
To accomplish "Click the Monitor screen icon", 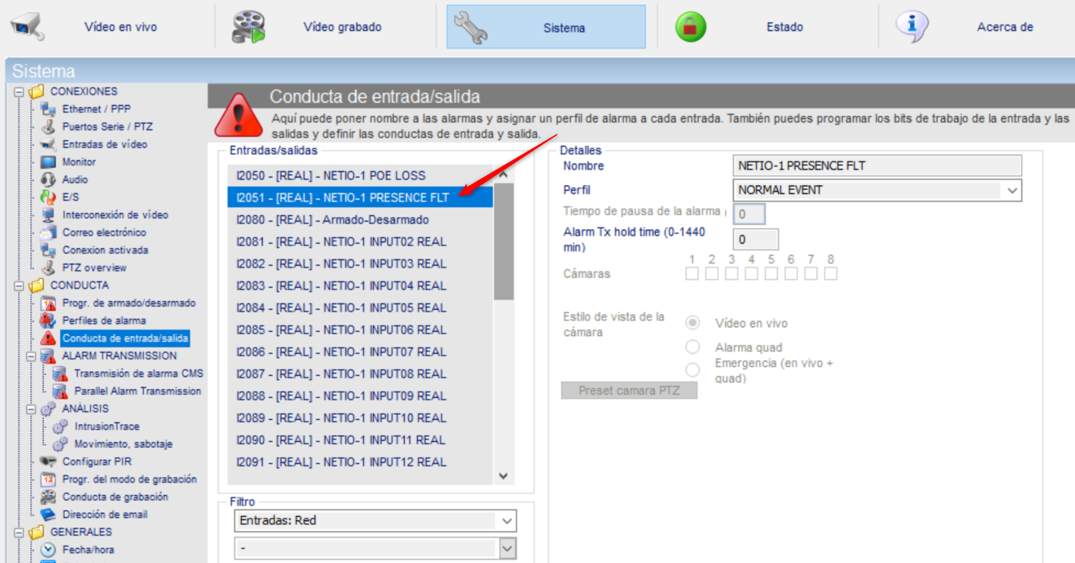I will coord(49,162).
